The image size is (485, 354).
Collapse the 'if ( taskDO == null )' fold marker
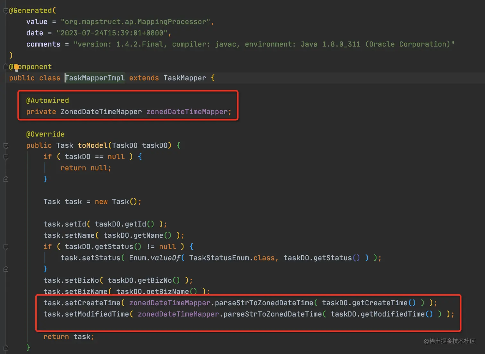click(5, 157)
